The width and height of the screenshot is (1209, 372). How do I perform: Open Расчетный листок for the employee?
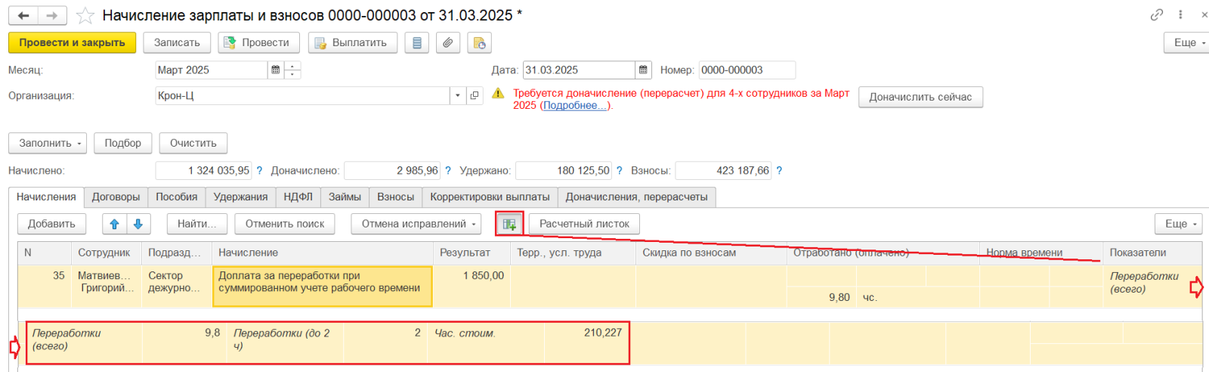pos(583,224)
